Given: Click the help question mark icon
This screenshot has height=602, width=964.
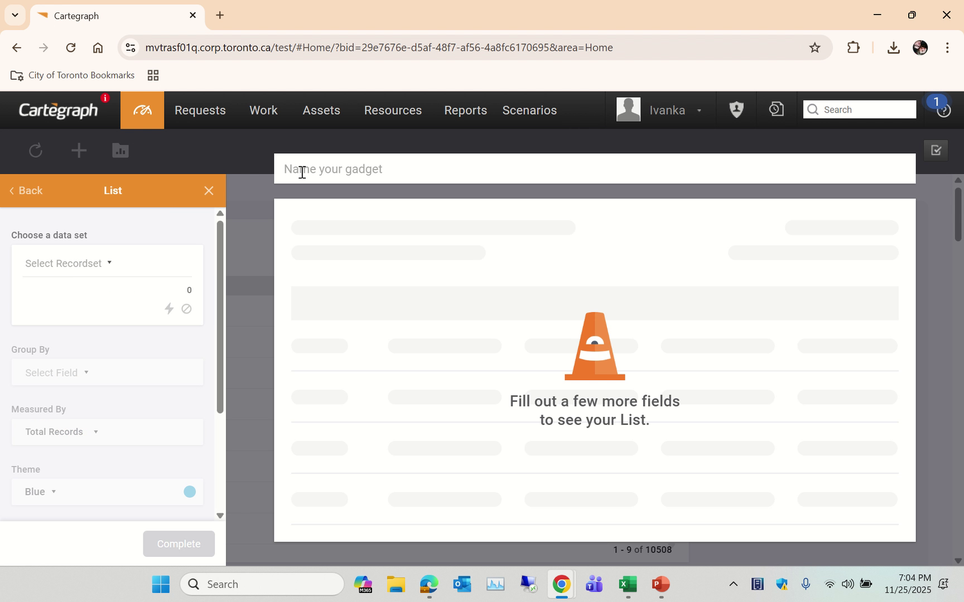Looking at the screenshot, I should click(x=943, y=110).
